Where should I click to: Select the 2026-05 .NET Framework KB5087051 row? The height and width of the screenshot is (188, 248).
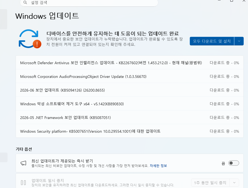pyautogui.click(x=130, y=118)
